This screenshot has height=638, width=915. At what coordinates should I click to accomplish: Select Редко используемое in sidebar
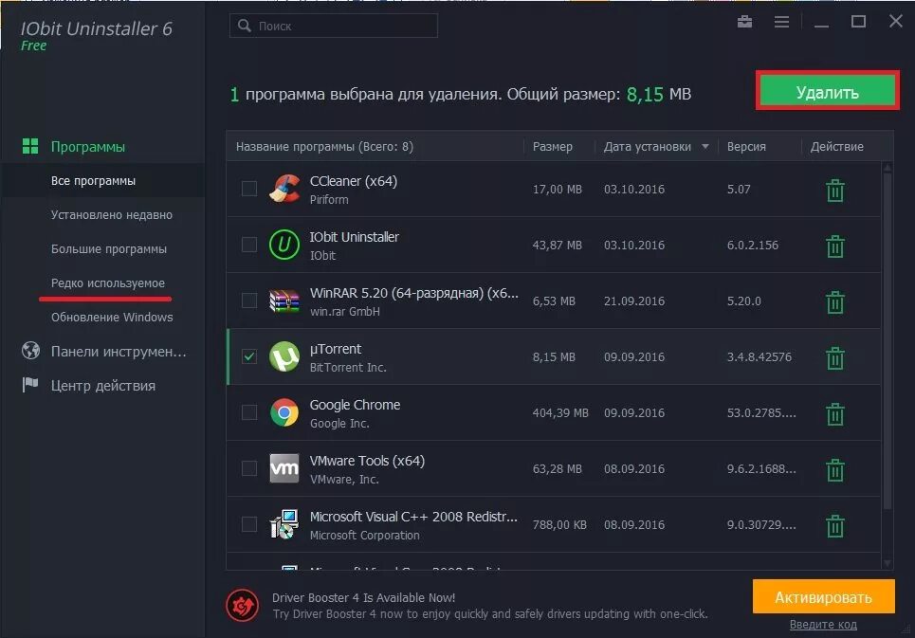click(x=108, y=283)
